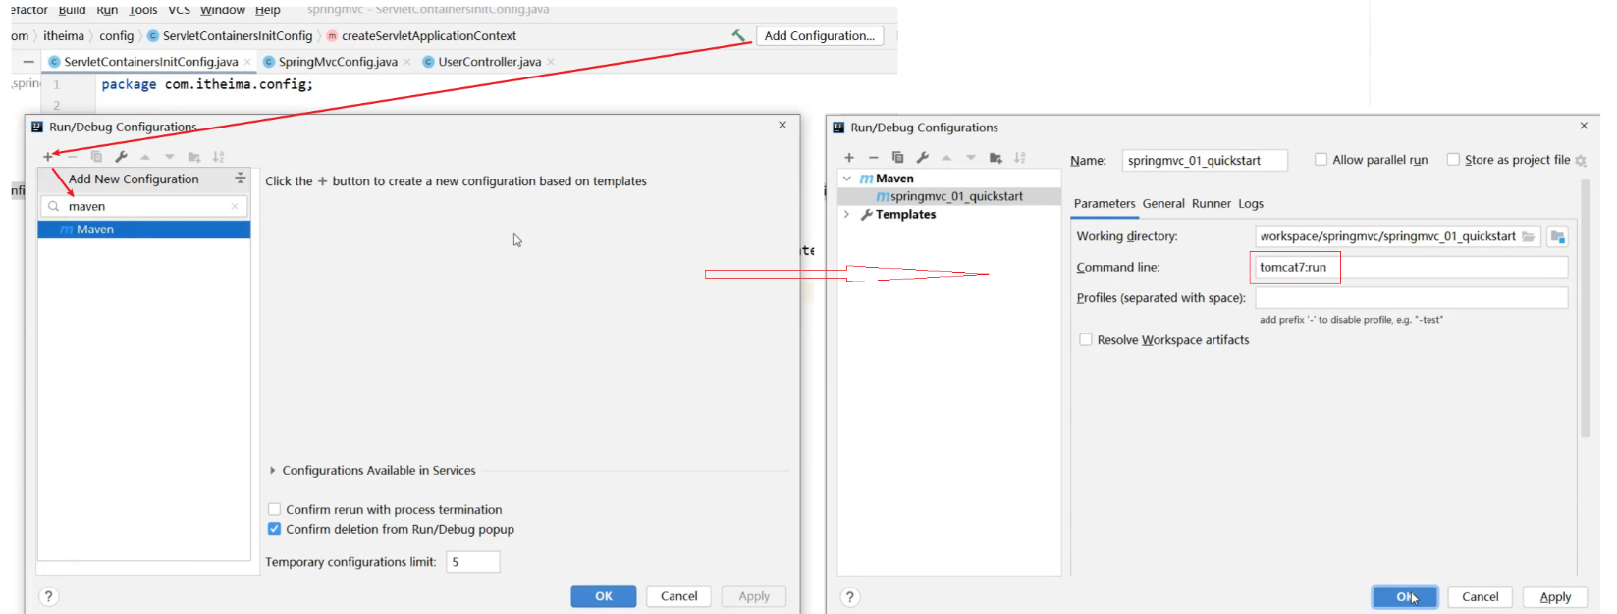Image resolution: width=1617 pixels, height=614 pixels.
Task: Click Sort Configurations icon in right dialog
Action: pos(1020,158)
